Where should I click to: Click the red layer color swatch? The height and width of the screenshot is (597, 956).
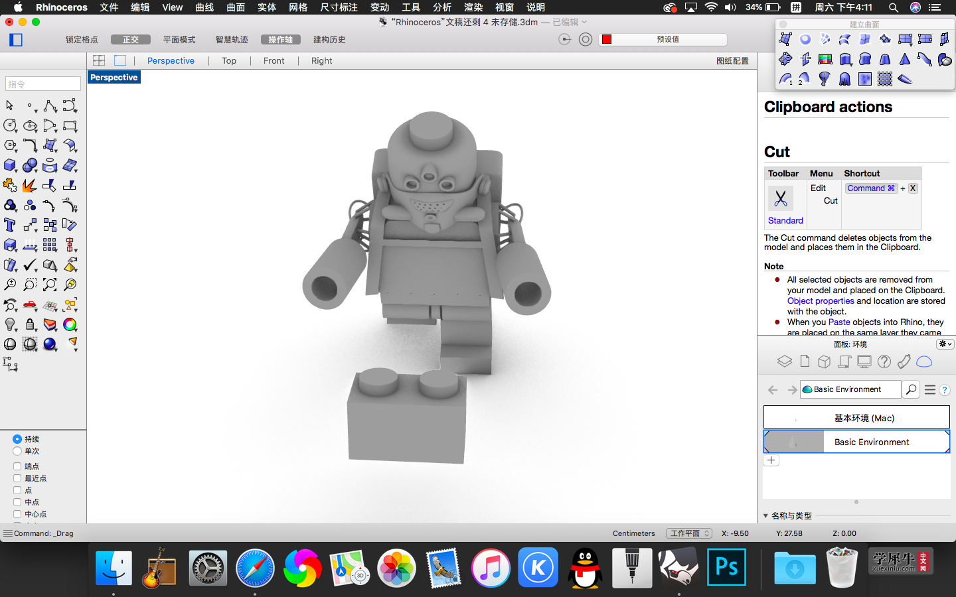coord(606,39)
